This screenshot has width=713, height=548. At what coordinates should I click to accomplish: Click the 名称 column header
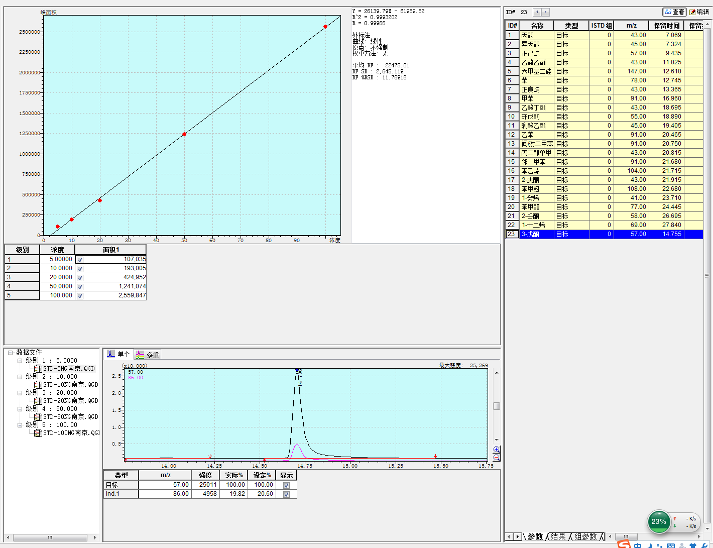coord(537,26)
